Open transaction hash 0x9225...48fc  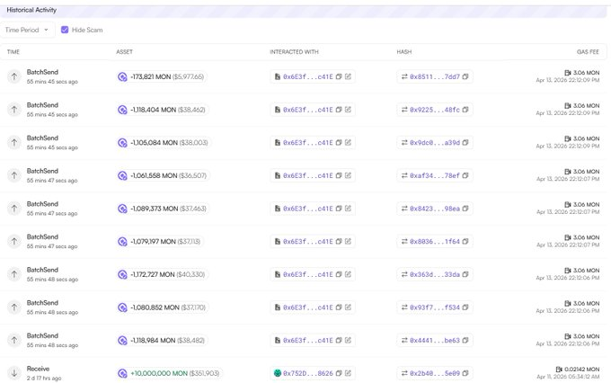pyautogui.click(x=435, y=110)
